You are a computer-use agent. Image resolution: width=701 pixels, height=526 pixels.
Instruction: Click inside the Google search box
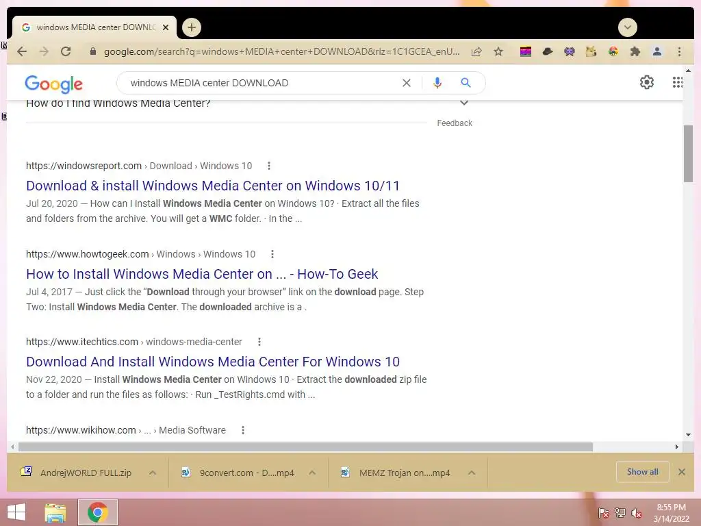point(262,83)
